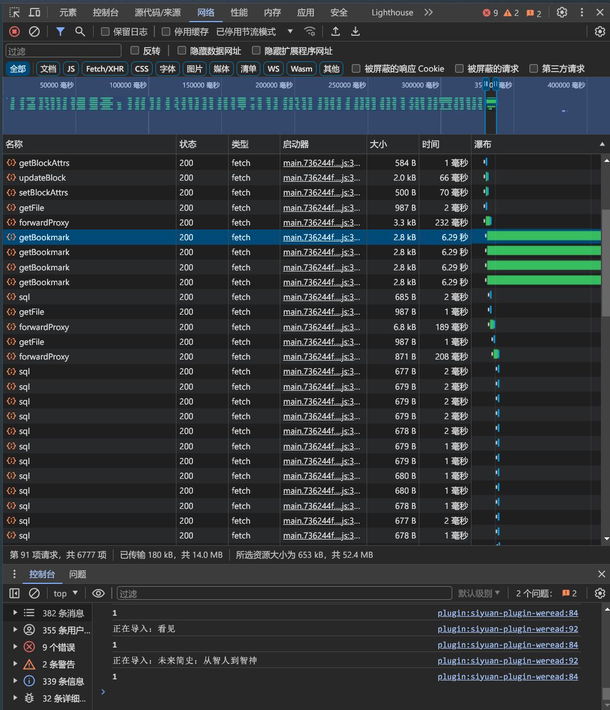610x710 pixels.
Task: Clear the network log
Action: coord(34,32)
